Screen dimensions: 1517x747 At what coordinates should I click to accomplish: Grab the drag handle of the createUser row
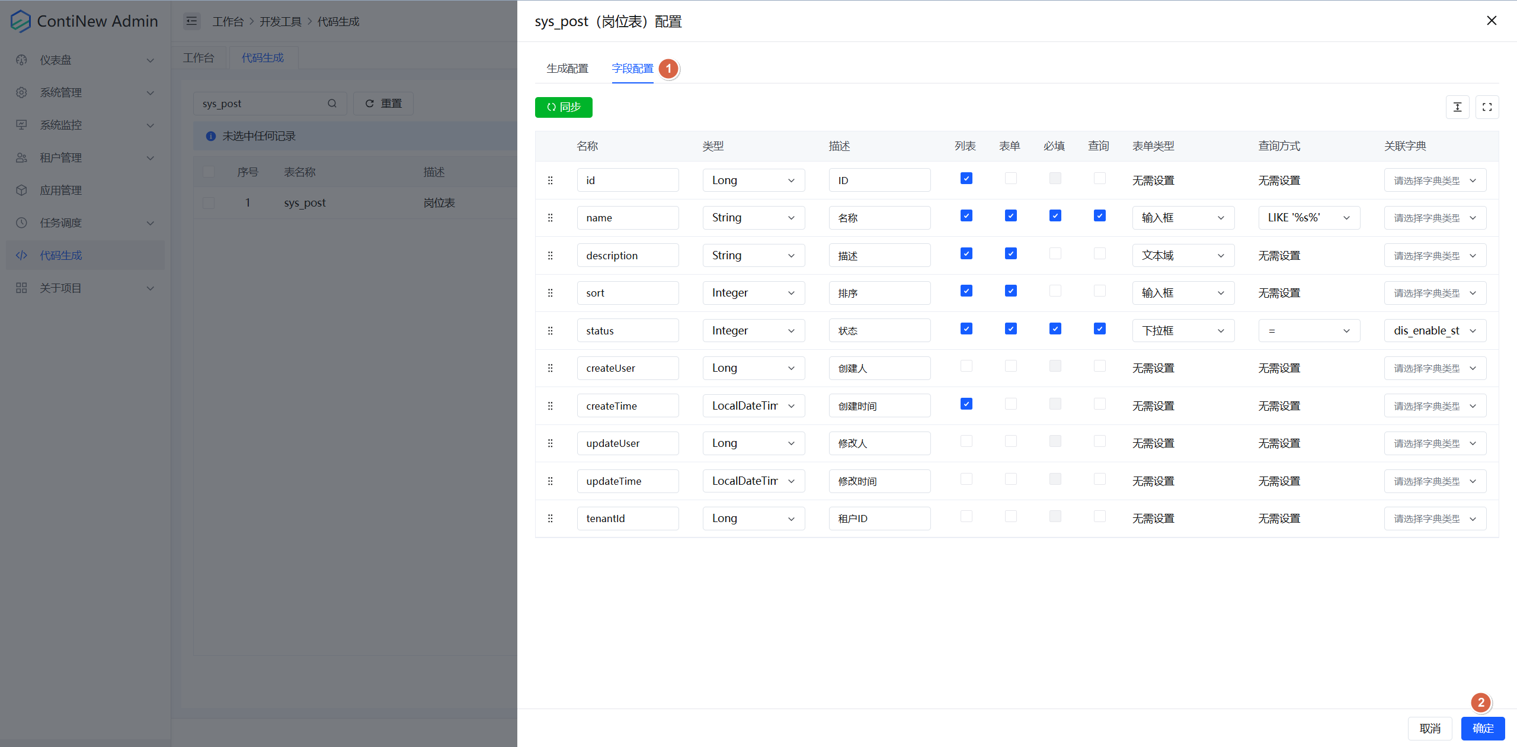[x=551, y=368]
